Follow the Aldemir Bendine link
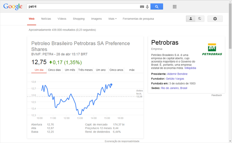Screen dimensions: 232x143 [x=177, y=74]
